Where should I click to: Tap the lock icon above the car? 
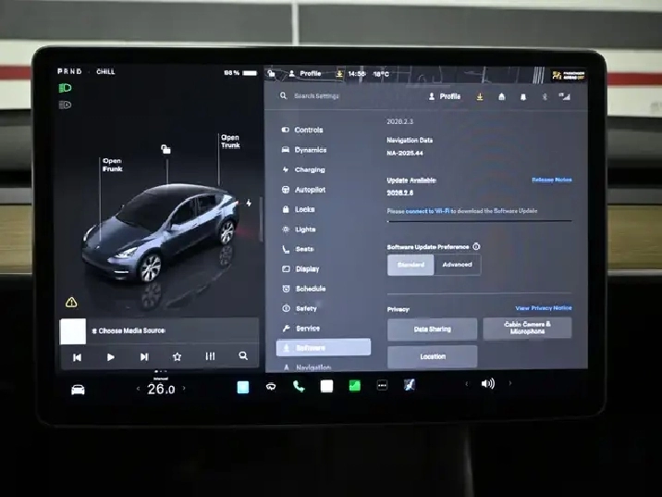(165, 149)
